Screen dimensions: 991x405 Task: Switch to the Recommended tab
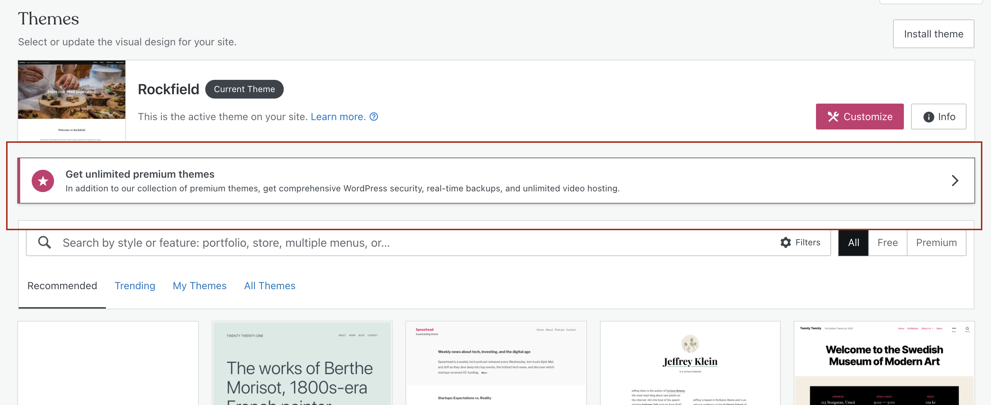62,286
